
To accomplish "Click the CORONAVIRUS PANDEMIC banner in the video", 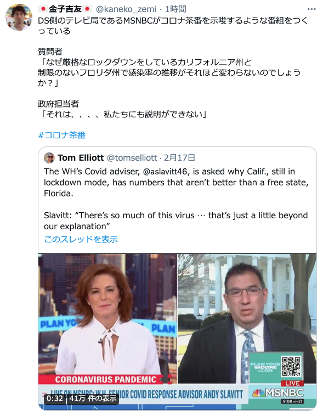I will click(105, 380).
